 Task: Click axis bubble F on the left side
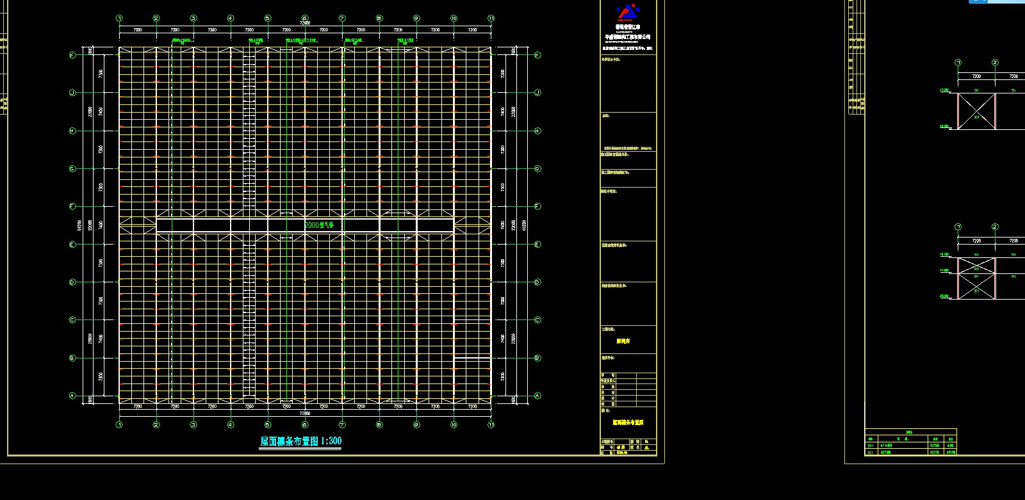coord(72,206)
